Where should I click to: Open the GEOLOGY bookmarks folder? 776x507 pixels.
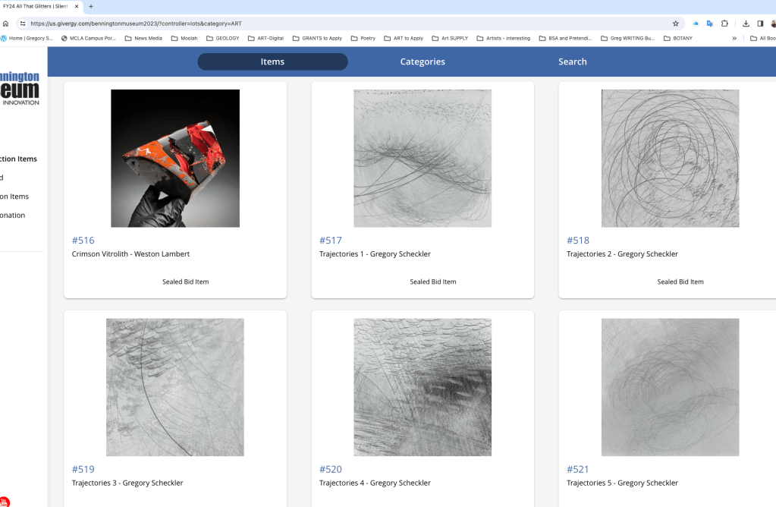click(221, 38)
